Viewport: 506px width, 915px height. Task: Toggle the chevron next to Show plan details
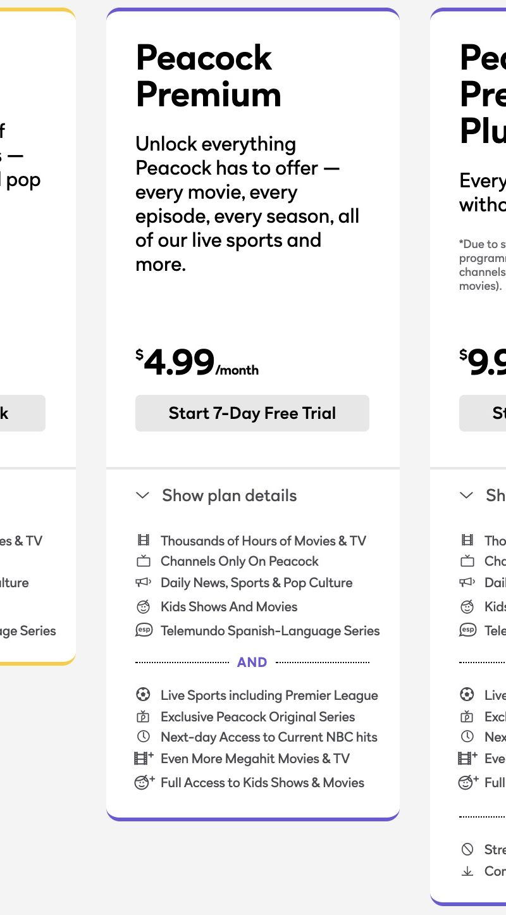[143, 495]
